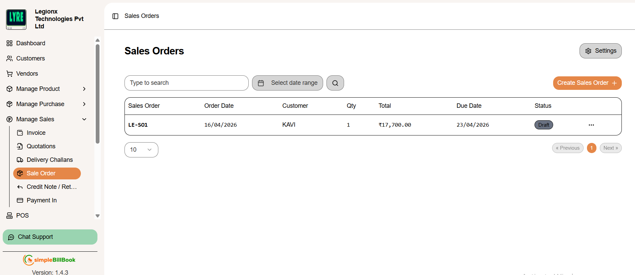Click the Previous pagination button
This screenshot has height=275, width=635.
(568, 148)
